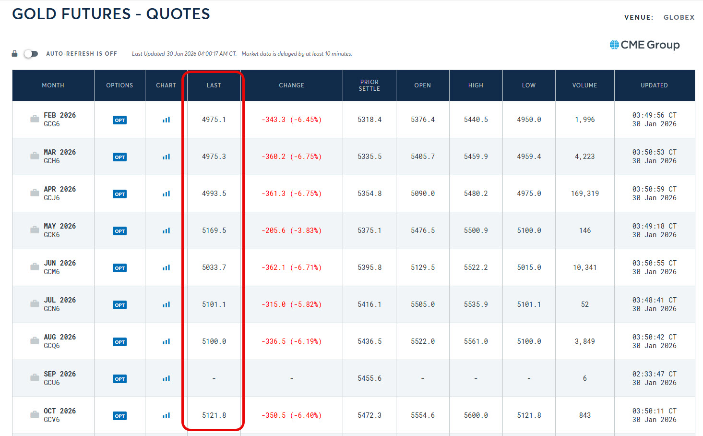Select the GLOBEX venue label
Viewport: 703px width, 436px height.
coord(679,17)
